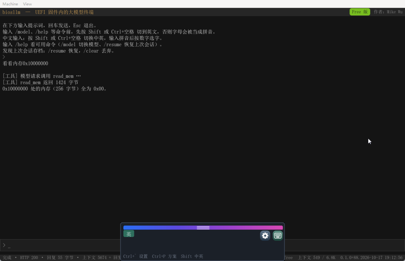Viewport: 405px width, 261px height.
Task: Click the Ctrl+` 设置 shortcut hint
Action: click(135, 256)
